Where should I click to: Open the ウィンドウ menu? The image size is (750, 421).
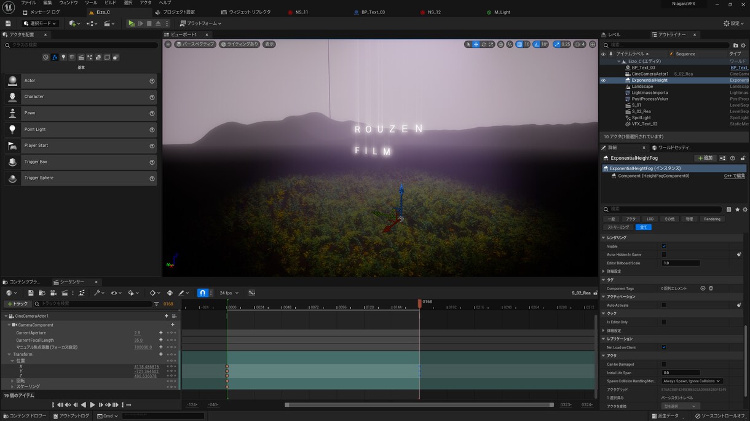[x=68, y=3]
